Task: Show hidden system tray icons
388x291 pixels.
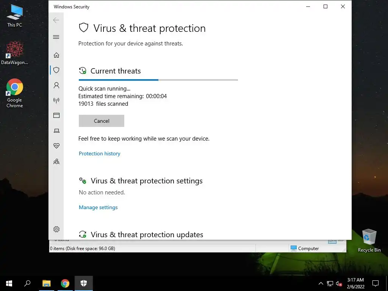Action: point(321,283)
